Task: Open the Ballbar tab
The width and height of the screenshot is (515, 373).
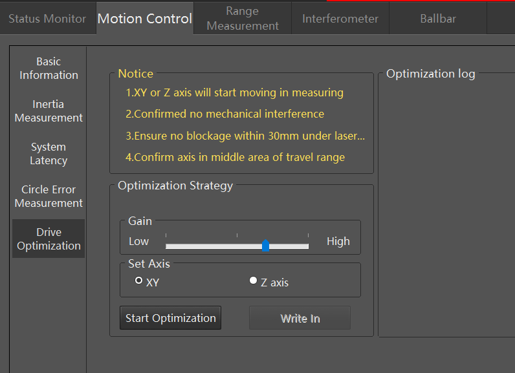Action: (438, 18)
